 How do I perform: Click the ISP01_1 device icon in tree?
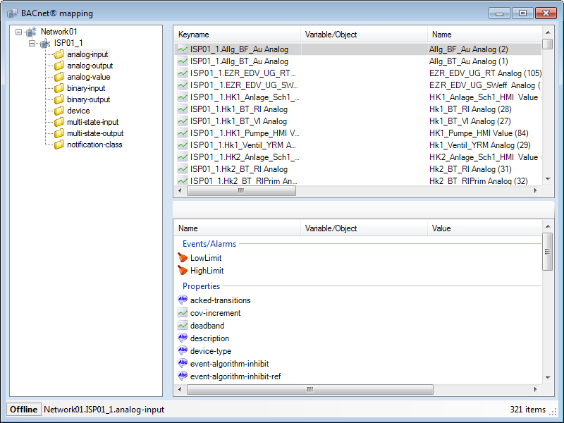click(45, 43)
